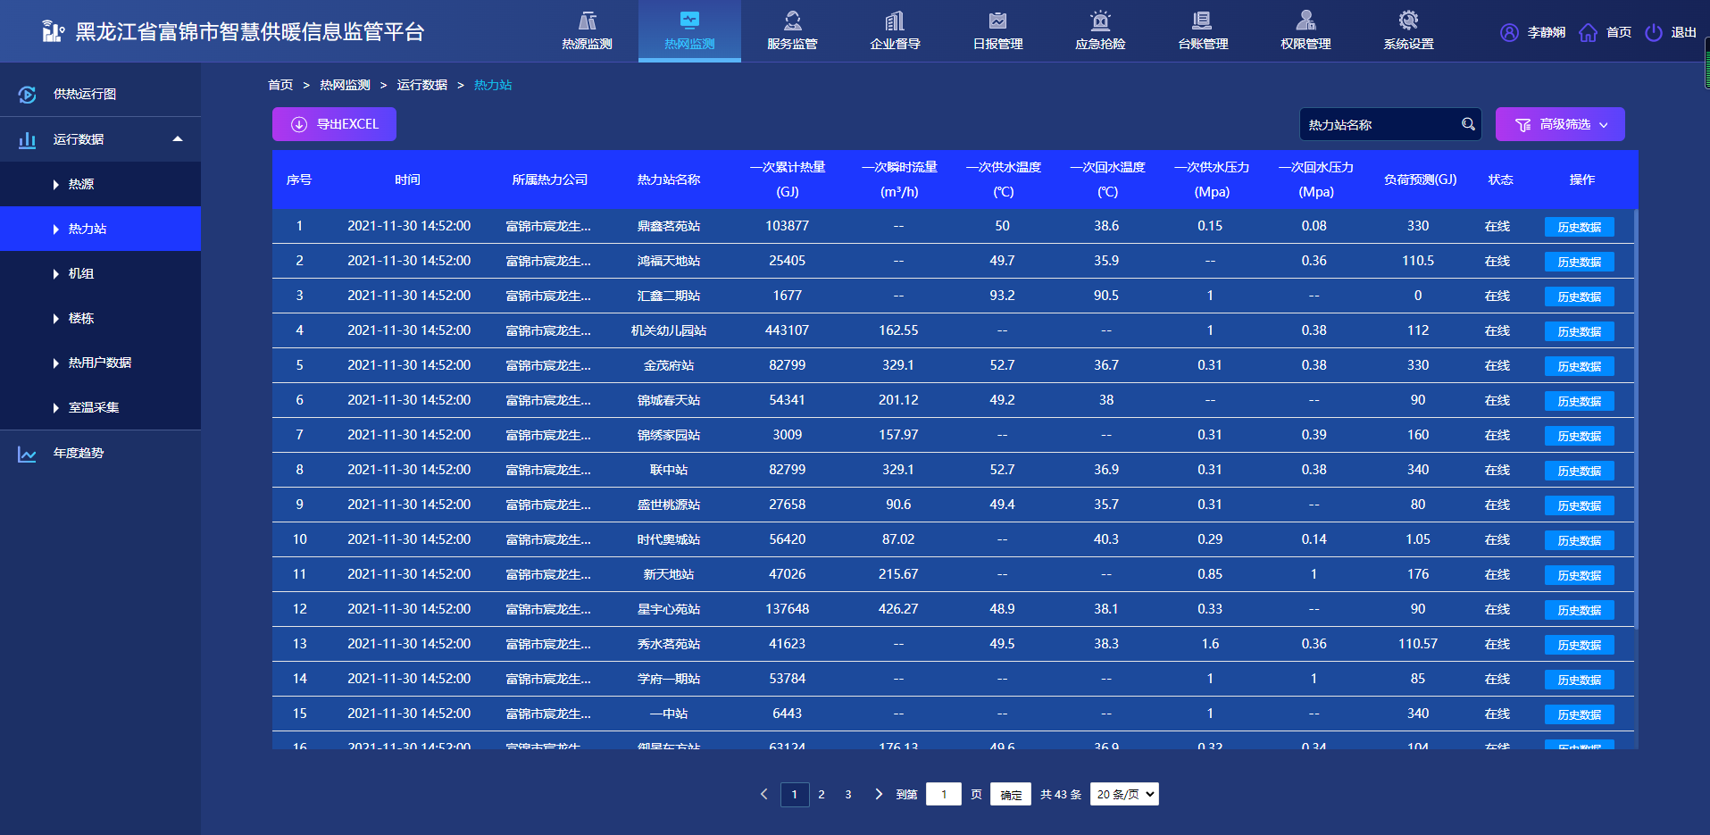Go to page 3
The height and width of the screenshot is (835, 1710).
848,794
